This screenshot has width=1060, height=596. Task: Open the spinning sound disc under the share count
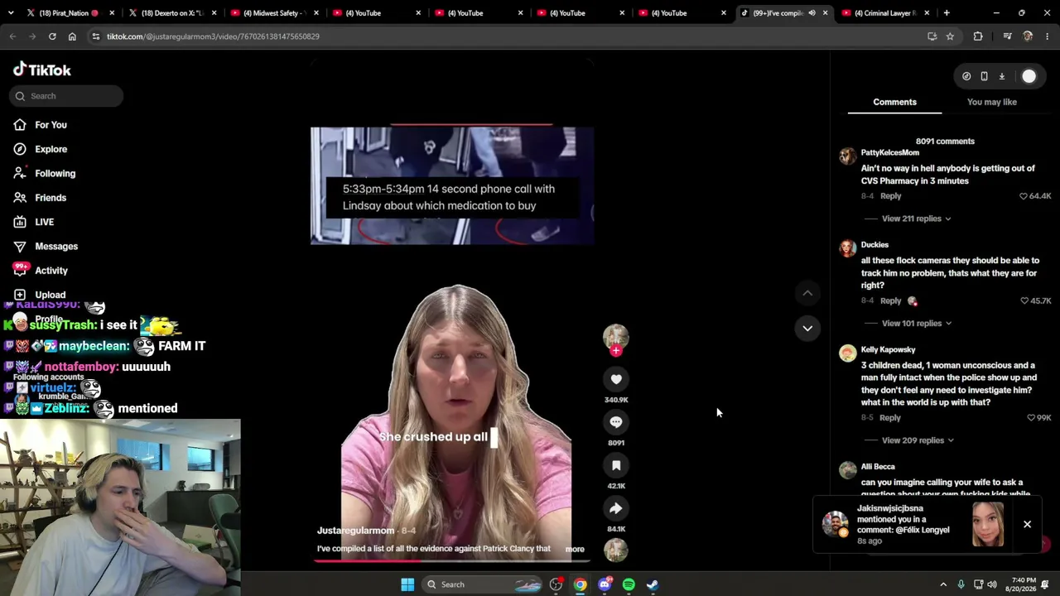616,550
